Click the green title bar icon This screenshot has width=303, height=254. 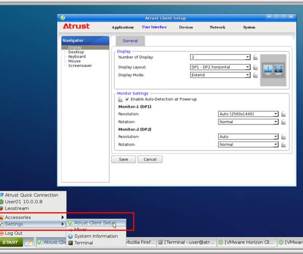(63, 18)
